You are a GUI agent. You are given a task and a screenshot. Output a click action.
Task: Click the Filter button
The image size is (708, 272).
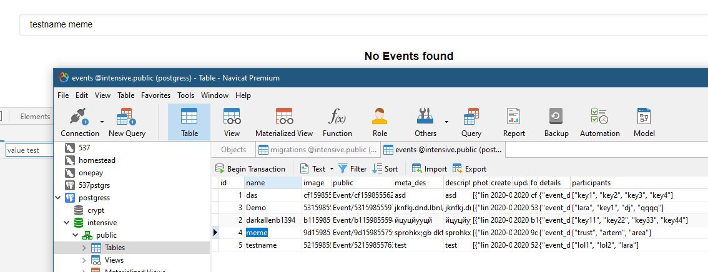click(x=352, y=168)
